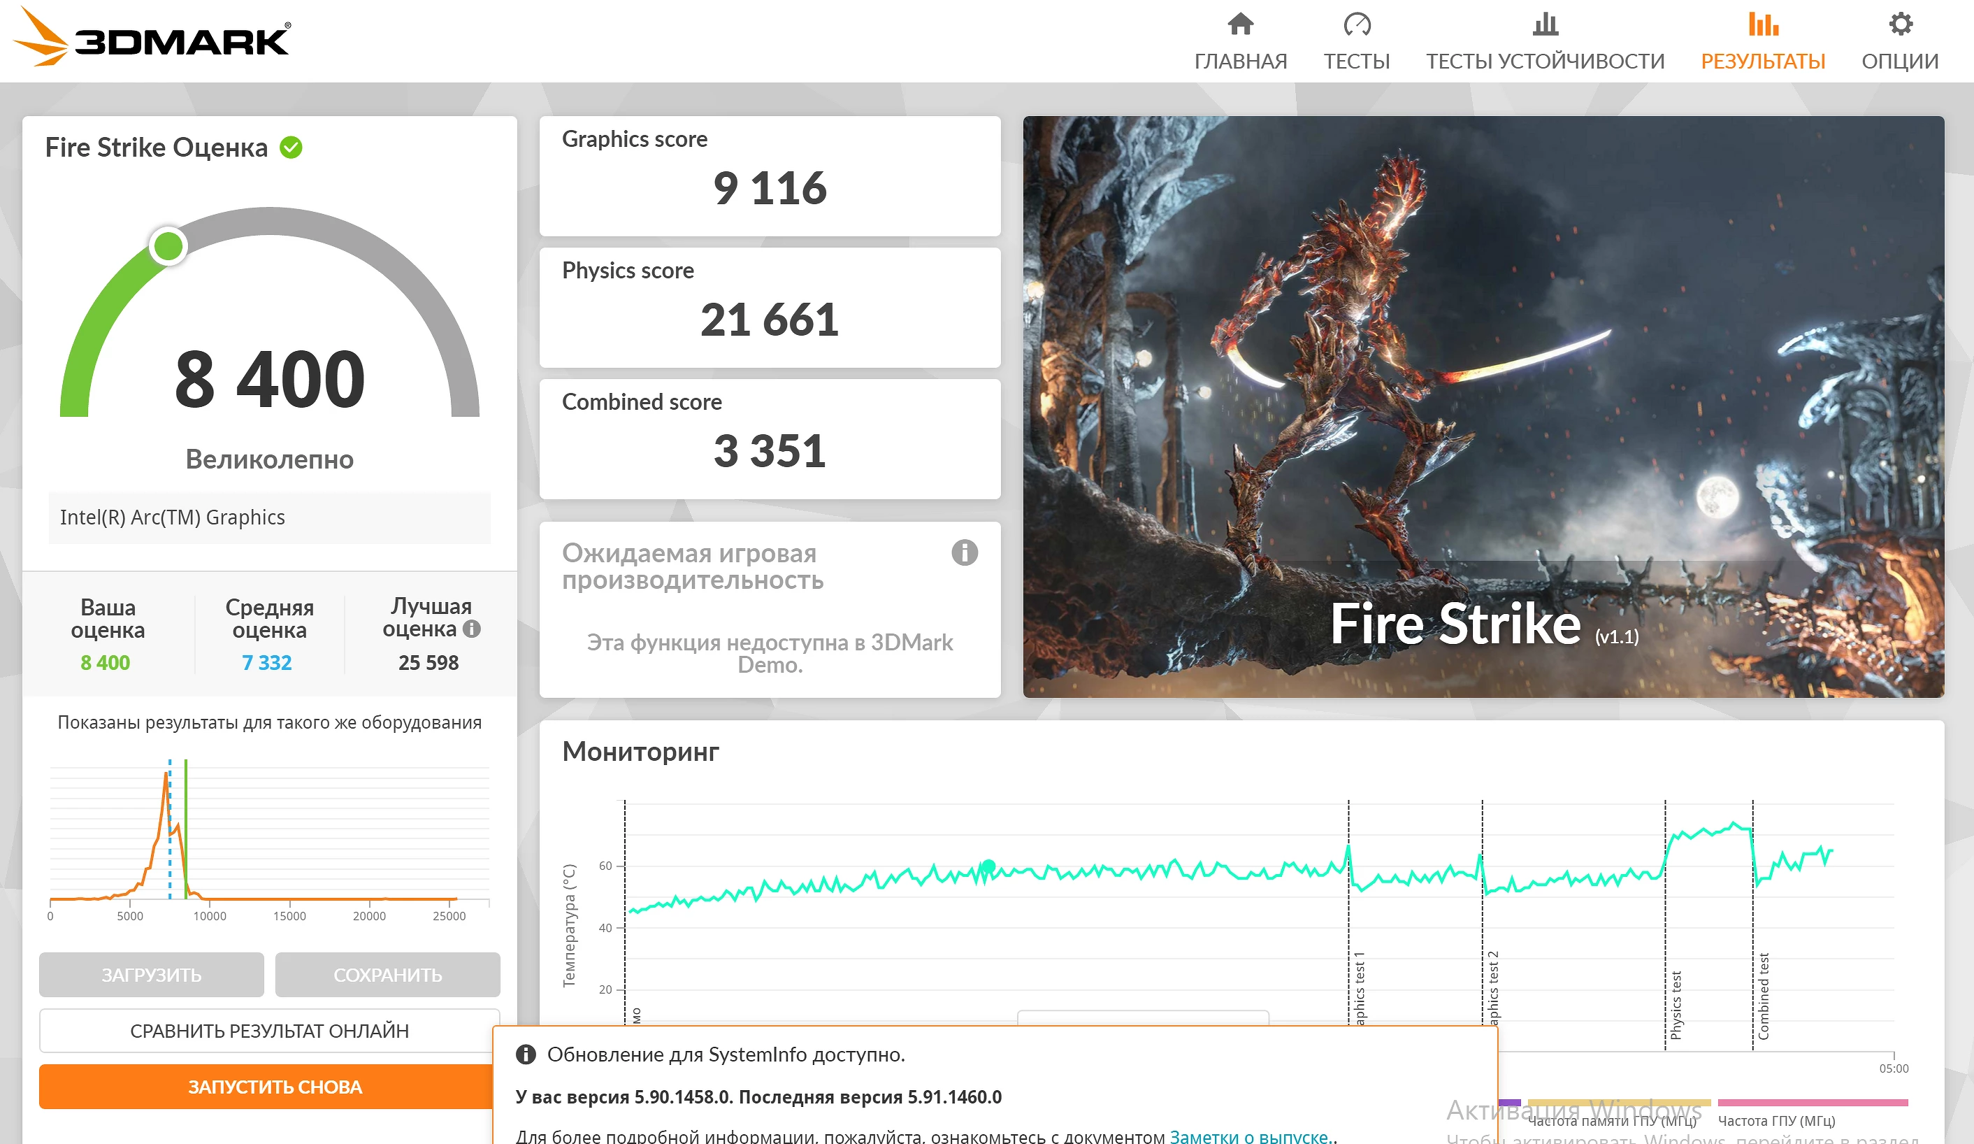Click ЗАГРУЗИТЬ button
Image resolution: width=1974 pixels, height=1144 pixels.
point(151,975)
